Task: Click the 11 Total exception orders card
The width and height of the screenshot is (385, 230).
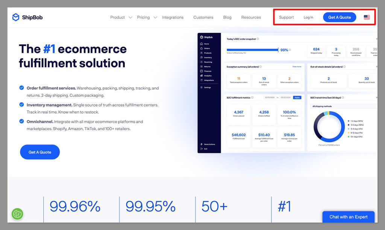Action: pos(238,80)
